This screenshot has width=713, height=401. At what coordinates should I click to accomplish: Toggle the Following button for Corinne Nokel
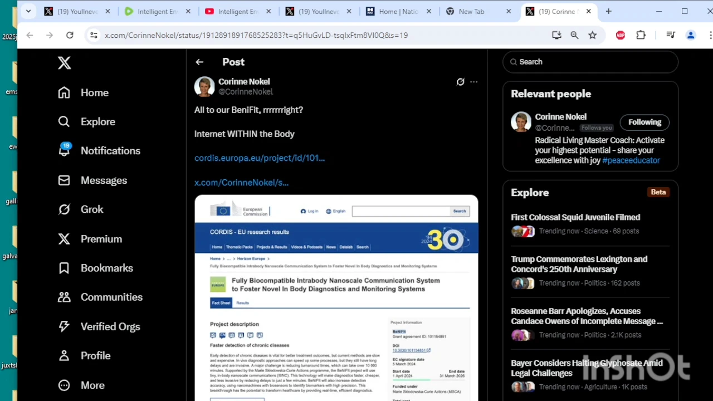tap(644, 122)
